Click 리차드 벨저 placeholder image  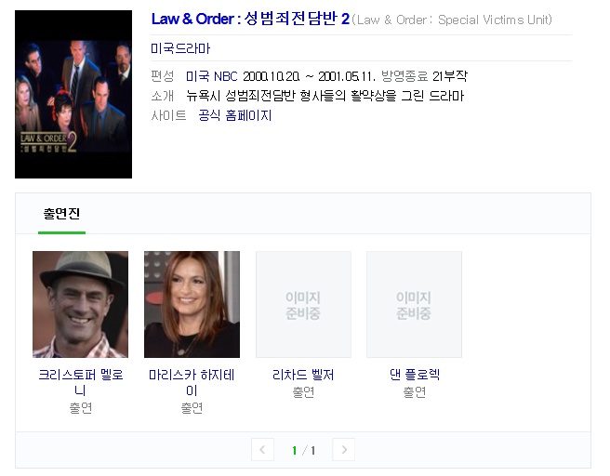point(303,304)
